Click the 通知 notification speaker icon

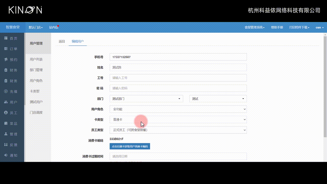click(6, 155)
